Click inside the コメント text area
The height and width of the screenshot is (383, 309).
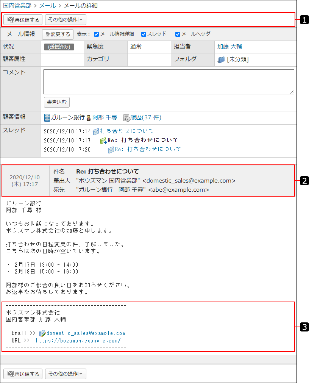169,81
